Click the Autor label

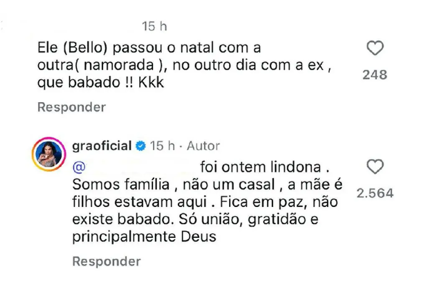coord(203,146)
